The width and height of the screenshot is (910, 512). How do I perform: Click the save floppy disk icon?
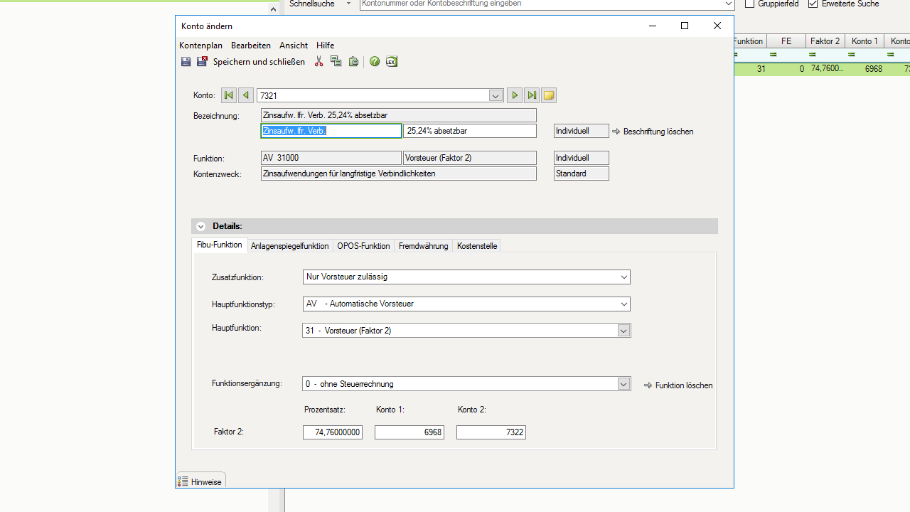pyautogui.click(x=186, y=62)
